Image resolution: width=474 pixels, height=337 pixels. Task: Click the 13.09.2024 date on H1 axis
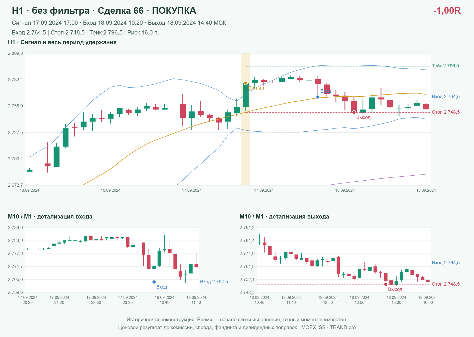(29, 190)
